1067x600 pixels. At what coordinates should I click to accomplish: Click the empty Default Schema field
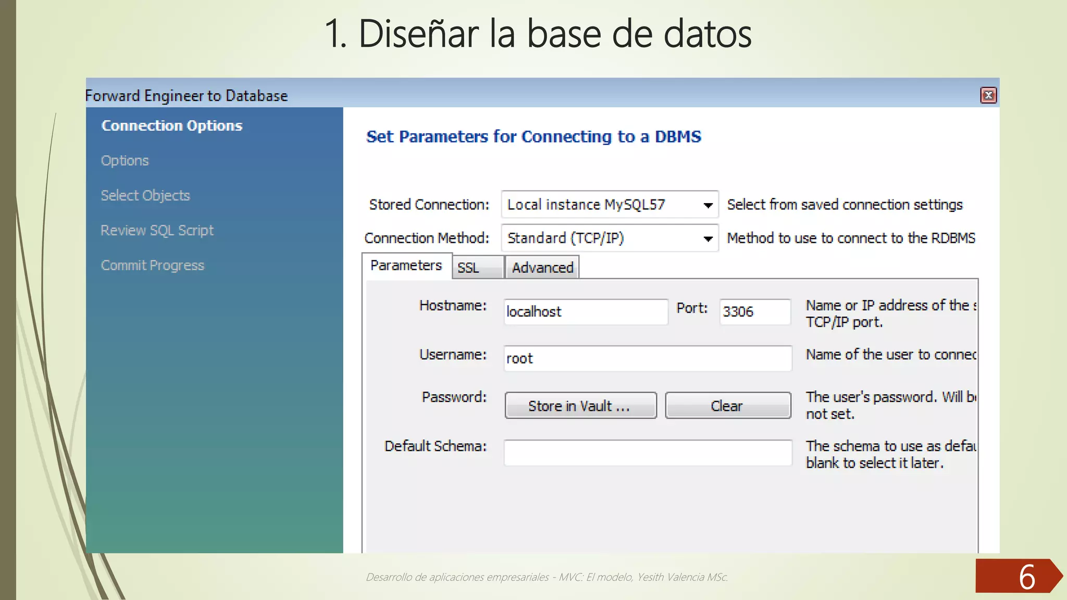[647, 453]
